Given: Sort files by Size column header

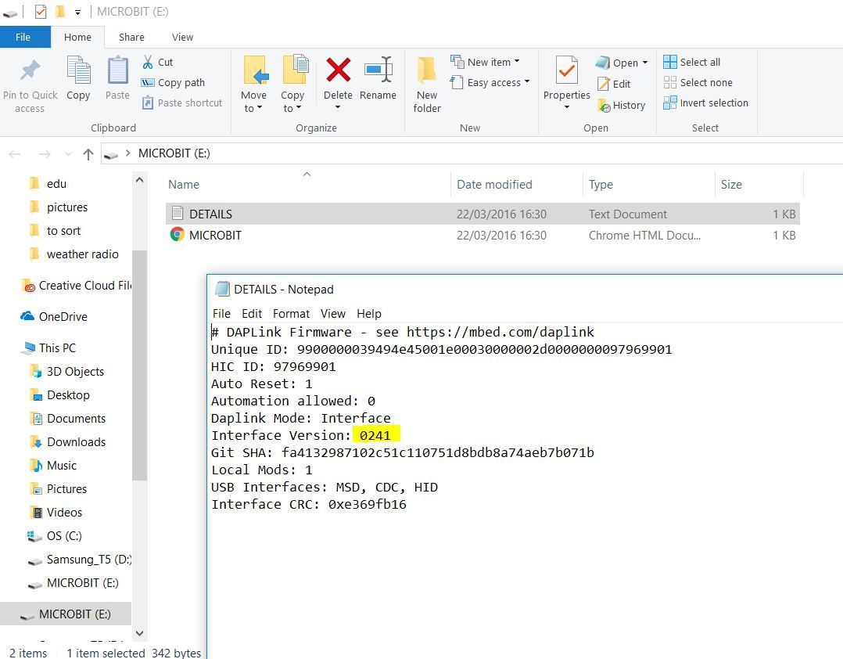Looking at the screenshot, I should [759, 185].
